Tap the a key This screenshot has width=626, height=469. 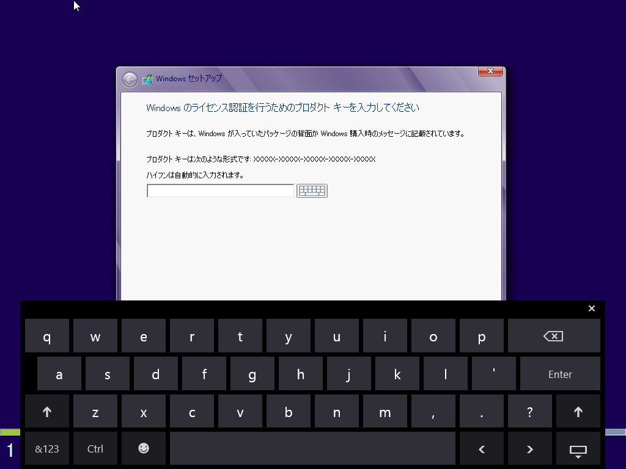(59, 374)
